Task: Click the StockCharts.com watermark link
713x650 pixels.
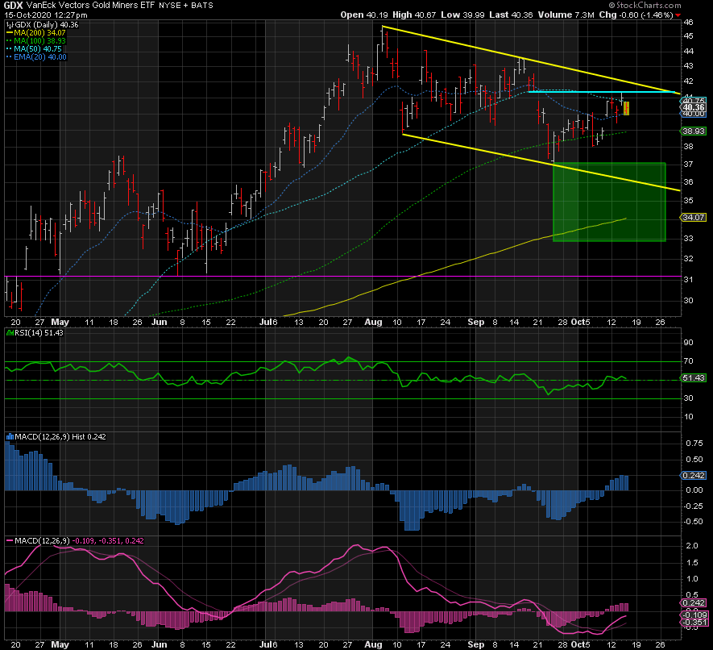Action: [x=645, y=6]
